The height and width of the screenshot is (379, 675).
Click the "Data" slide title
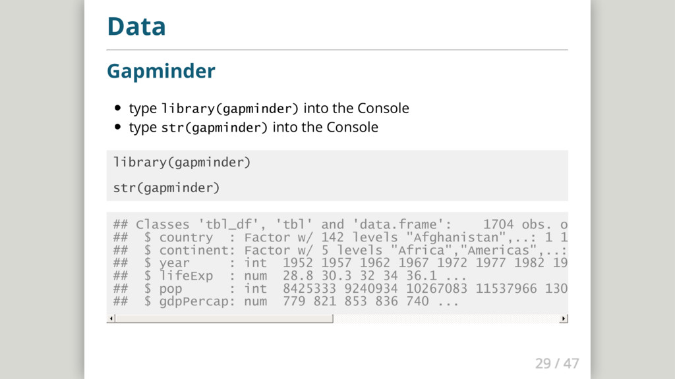tap(136, 27)
